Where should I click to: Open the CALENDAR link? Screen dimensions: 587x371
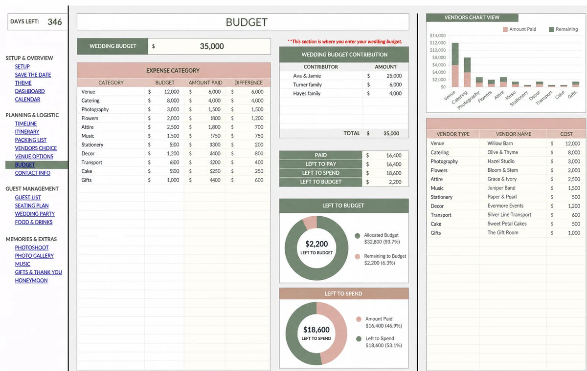(27, 100)
